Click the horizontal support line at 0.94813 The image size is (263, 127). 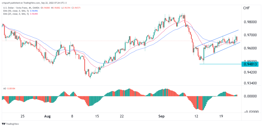(220, 64)
